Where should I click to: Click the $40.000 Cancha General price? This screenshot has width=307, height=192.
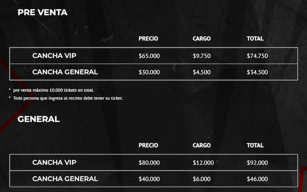pyautogui.click(x=149, y=179)
